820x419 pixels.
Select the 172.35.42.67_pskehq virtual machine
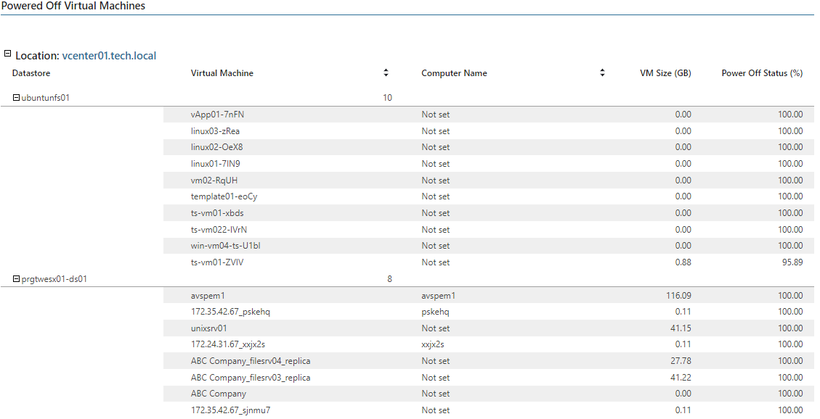click(230, 312)
